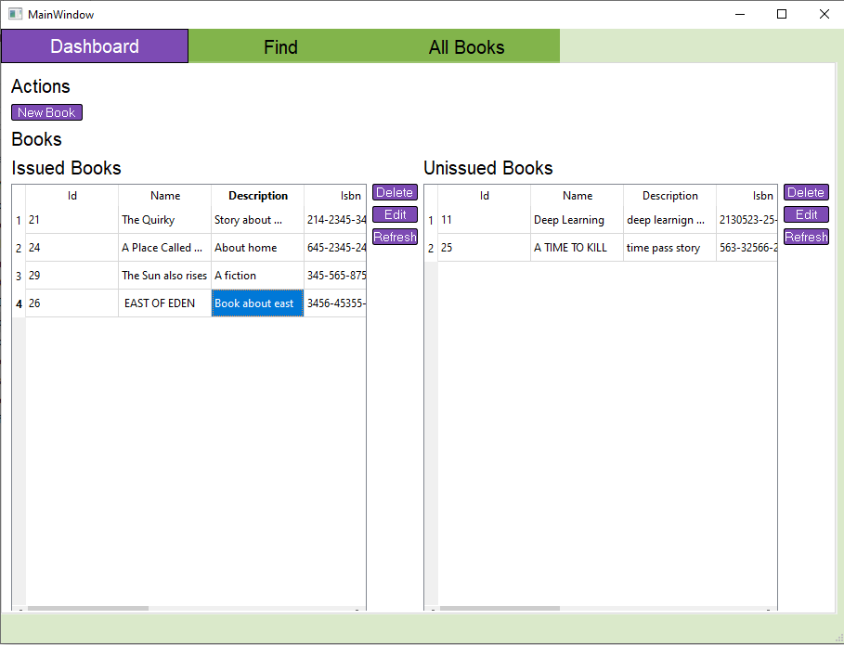Select 'The Sun also rises' book row
This screenshot has width=844, height=645.
point(164,276)
